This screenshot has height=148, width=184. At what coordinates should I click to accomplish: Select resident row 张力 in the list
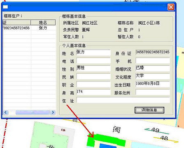29,28
